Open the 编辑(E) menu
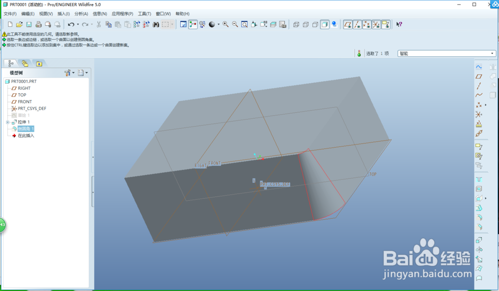This screenshot has height=291, width=499. pos(27,13)
